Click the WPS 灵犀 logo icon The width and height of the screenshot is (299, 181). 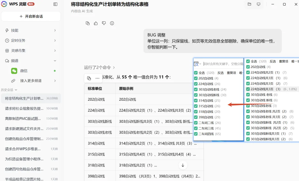4,4
